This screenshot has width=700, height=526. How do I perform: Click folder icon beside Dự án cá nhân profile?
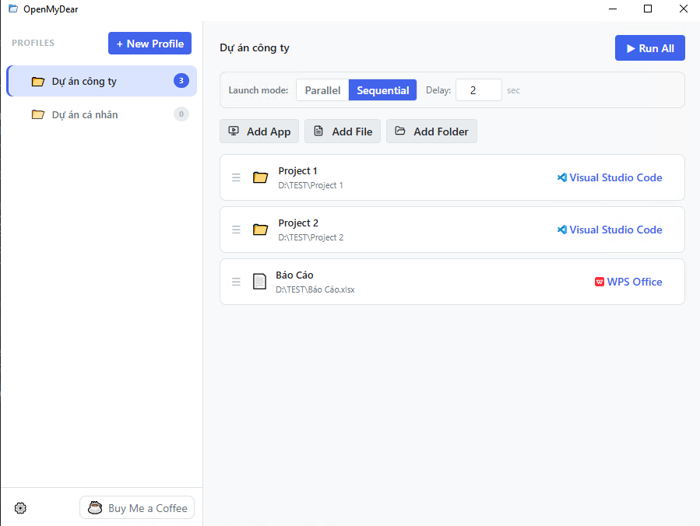pyautogui.click(x=38, y=114)
